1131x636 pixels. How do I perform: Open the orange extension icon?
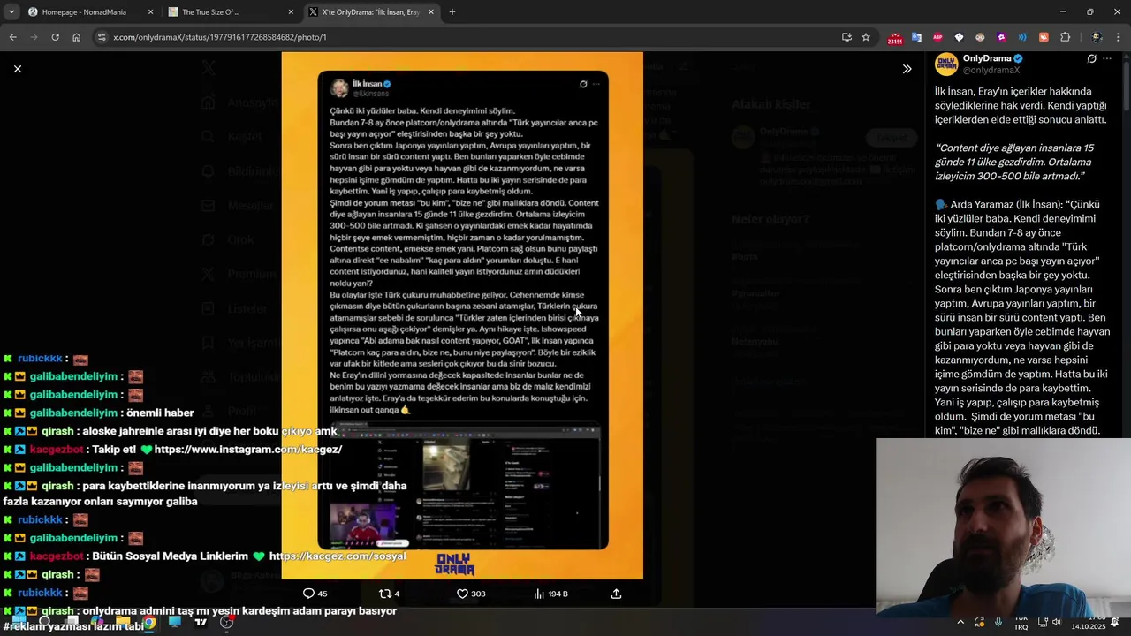click(x=1044, y=37)
